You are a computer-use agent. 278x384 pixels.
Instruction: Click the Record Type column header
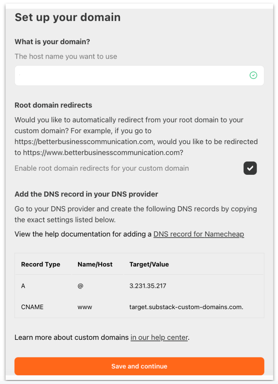pos(40,264)
